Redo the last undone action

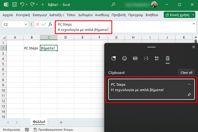[x=32, y=4]
